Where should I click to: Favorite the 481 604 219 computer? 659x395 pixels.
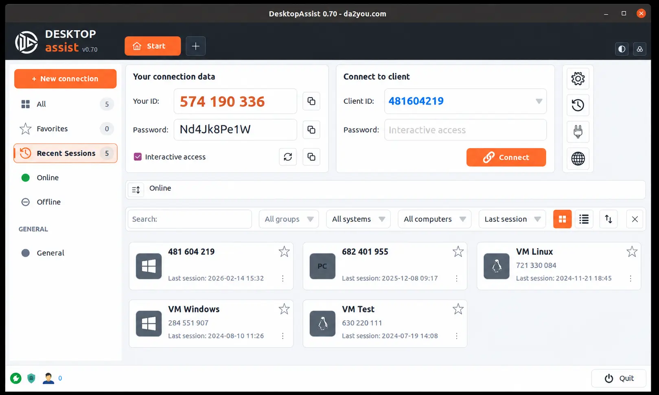click(284, 252)
